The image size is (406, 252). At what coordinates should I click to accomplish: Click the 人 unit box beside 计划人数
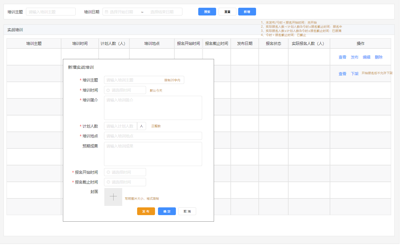coord(142,126)
